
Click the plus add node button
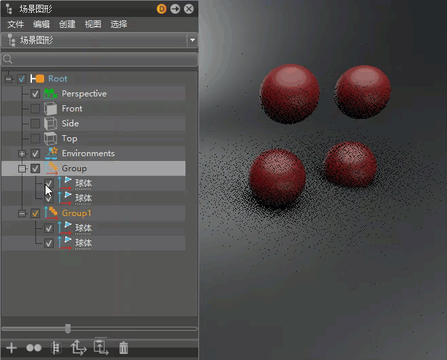12,348
